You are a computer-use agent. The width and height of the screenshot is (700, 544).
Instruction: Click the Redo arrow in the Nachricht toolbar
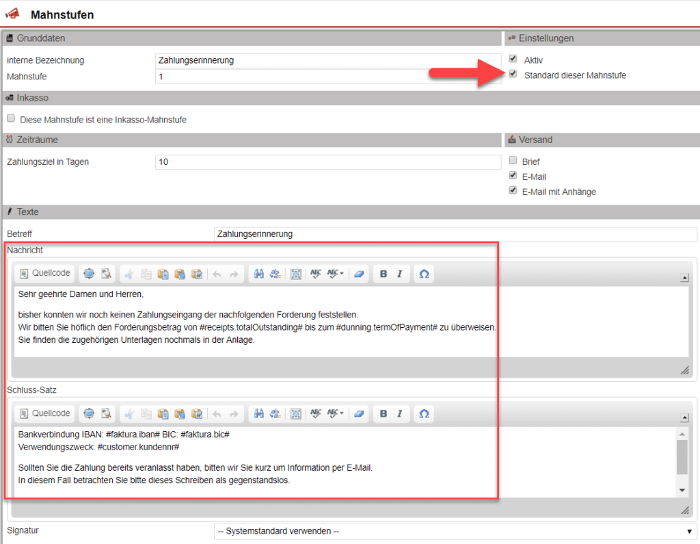[x=234, y=274]
